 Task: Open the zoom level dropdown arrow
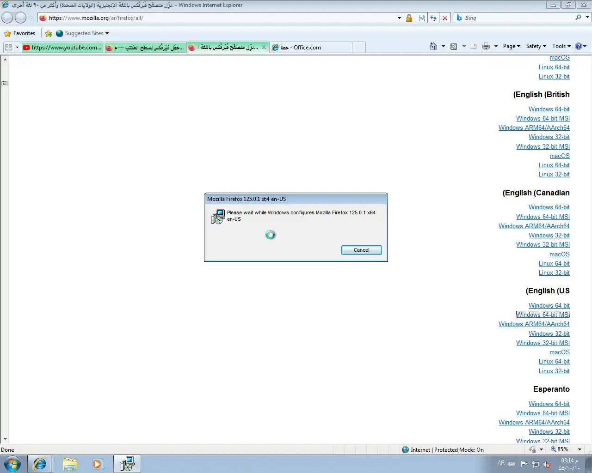580,449
